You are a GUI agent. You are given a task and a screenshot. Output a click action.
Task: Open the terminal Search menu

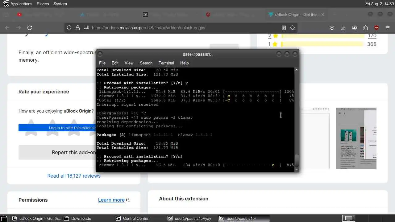[x=146, y=63]
